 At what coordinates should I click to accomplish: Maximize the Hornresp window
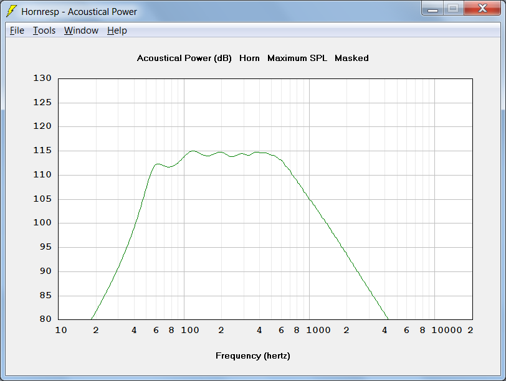pyautogui.click(x=454, y=8)
